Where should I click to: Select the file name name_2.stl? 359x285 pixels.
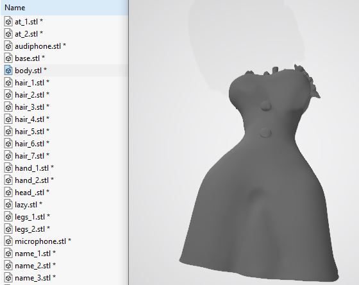[x=35, y=266]
